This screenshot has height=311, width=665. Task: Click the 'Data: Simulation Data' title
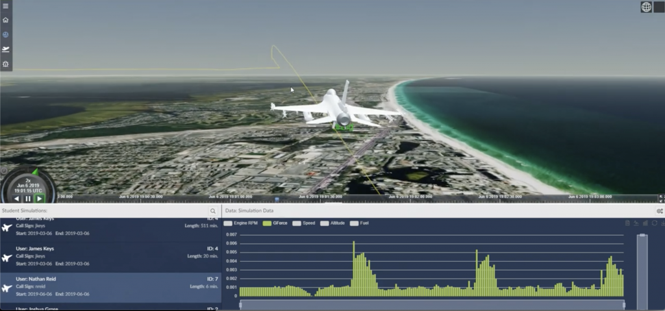(x=249, y=211)
